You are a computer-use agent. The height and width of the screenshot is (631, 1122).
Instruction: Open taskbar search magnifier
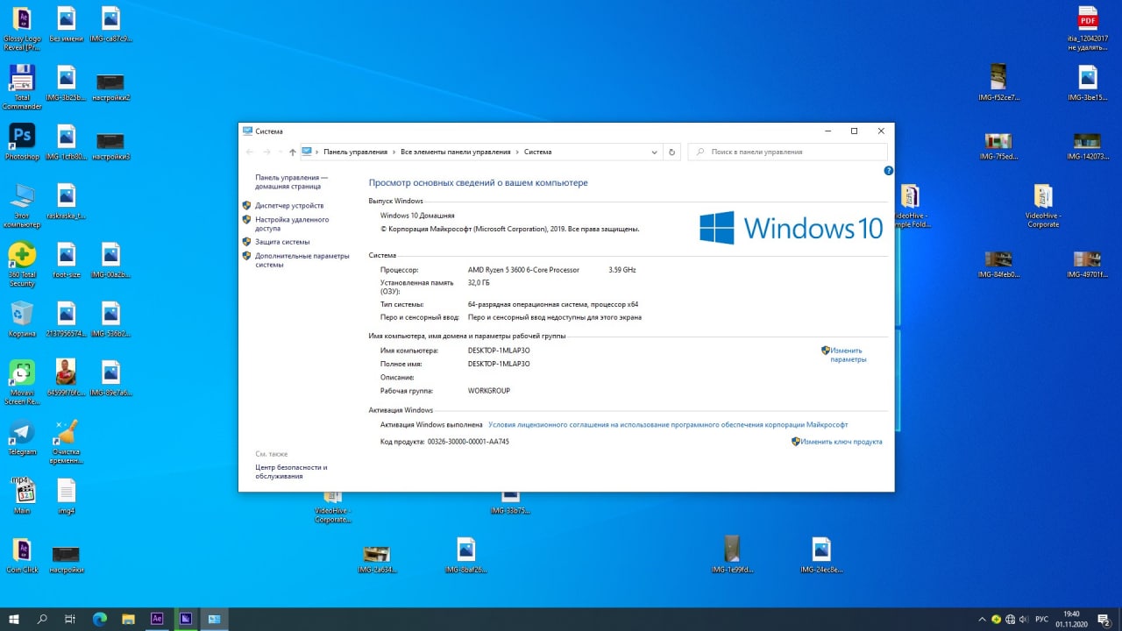coord(42,619)
